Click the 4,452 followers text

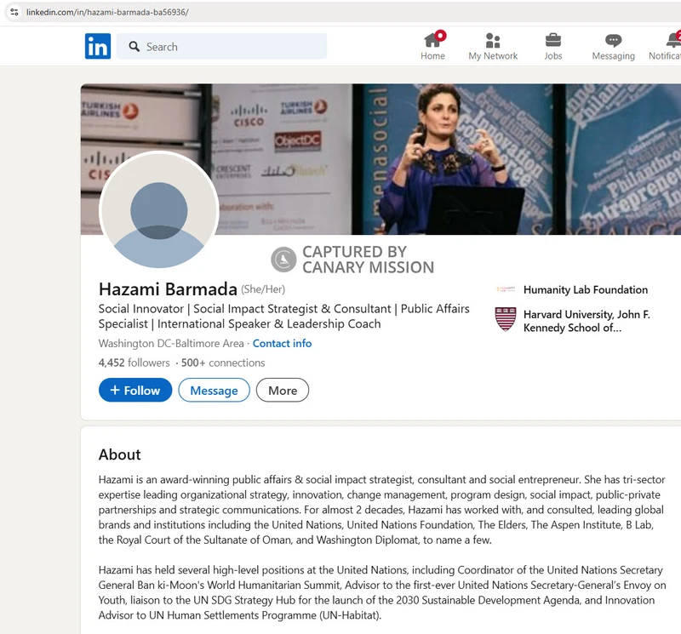click(134, 363)
